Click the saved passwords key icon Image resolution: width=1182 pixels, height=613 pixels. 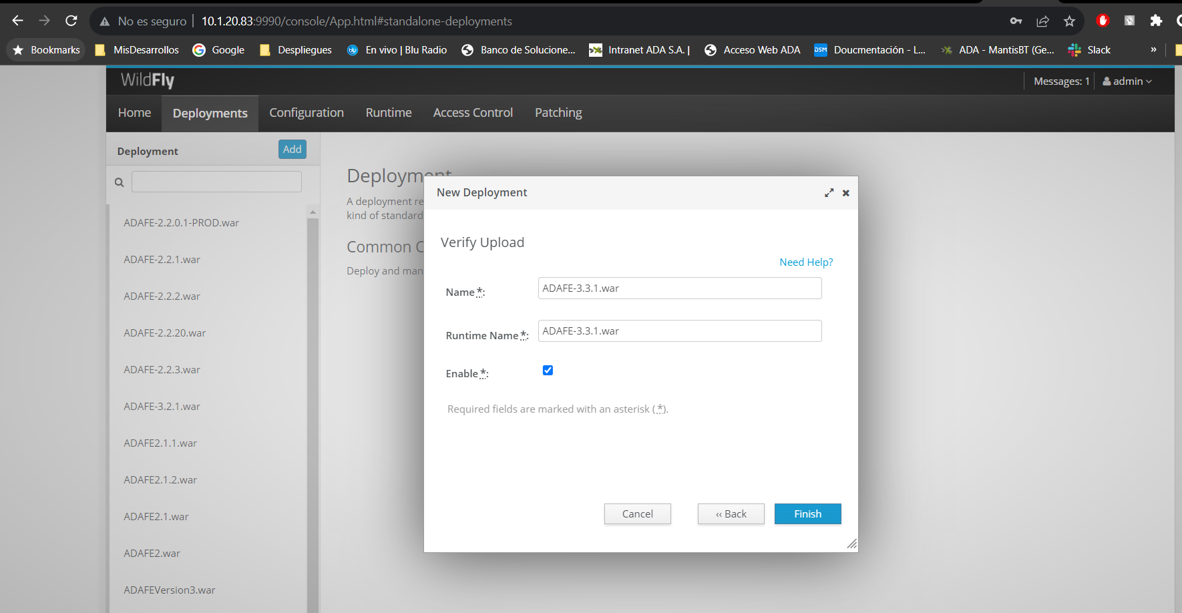pos(1016,21)
